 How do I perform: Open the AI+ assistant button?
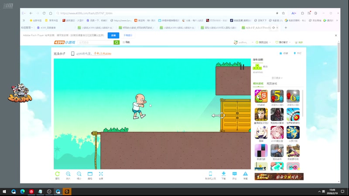(294, 14)
